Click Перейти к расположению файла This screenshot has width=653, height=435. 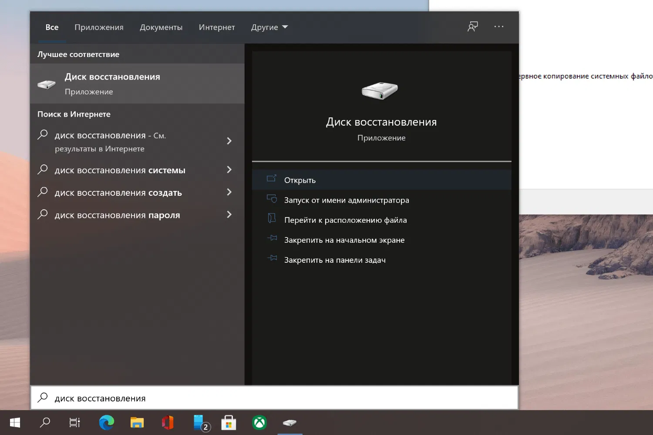click(381, 220)
